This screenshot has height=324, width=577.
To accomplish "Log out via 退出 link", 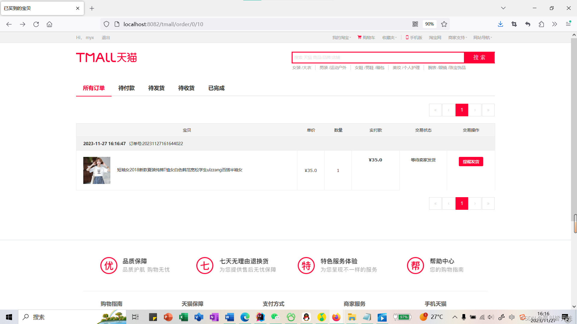I will coord(106,38).
